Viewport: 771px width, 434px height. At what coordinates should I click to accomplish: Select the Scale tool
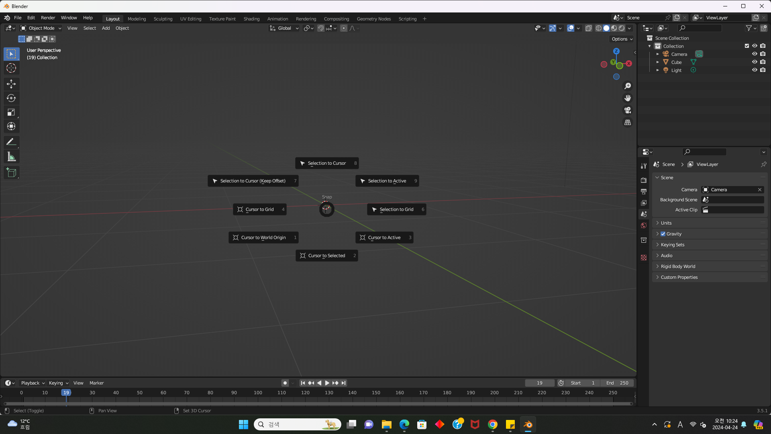[x=11, y=113]
